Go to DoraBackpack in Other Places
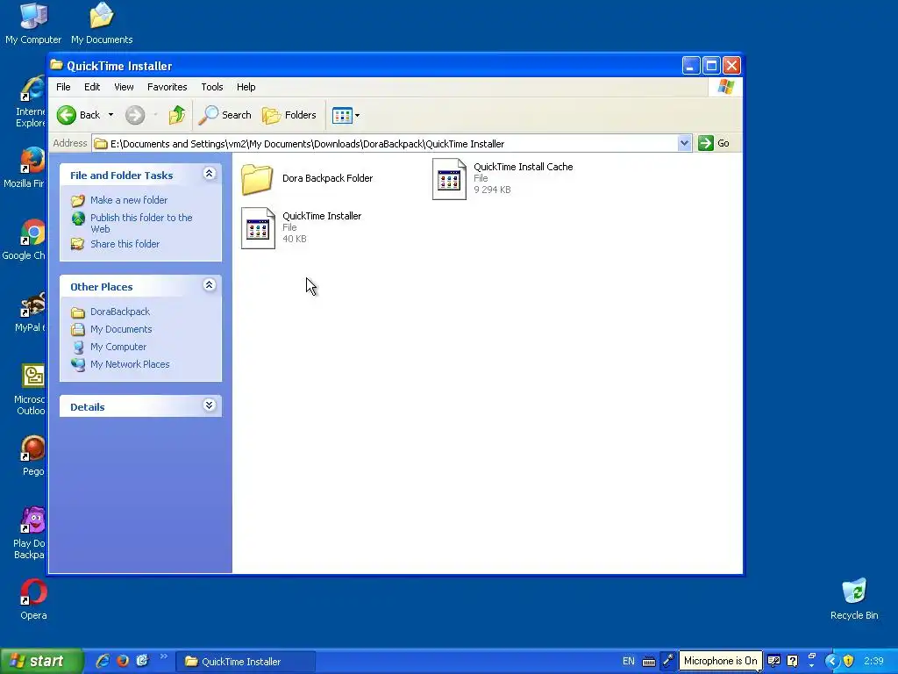The height and width of the screenshot is (674, 898). click(x=119, y=312)
